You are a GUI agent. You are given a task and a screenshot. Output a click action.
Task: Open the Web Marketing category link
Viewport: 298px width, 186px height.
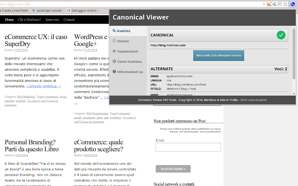click(26, 97)
